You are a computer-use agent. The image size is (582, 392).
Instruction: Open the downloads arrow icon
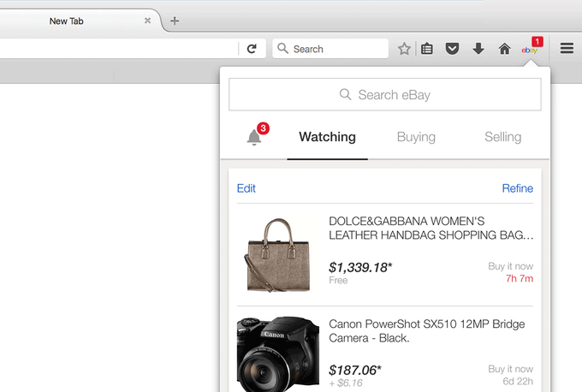(478, 49)
